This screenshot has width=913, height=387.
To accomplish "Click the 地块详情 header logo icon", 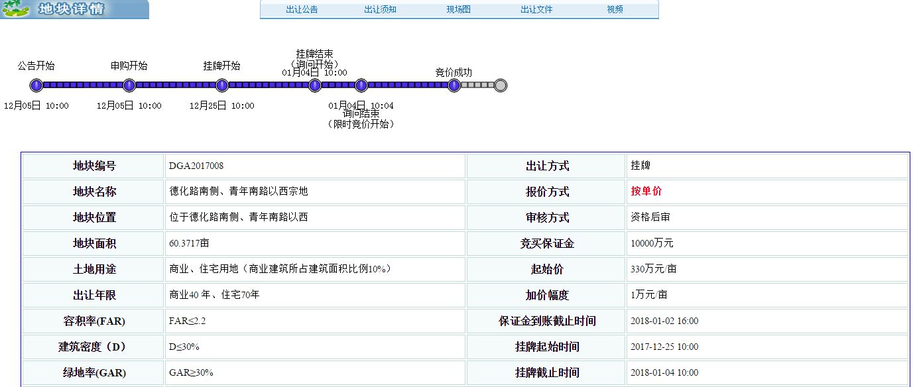I will click(x=16, y=9).
